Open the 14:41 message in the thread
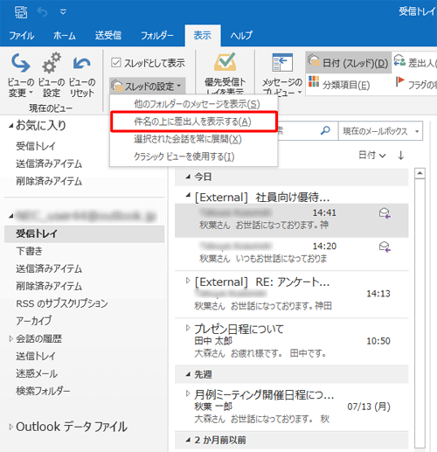437x452 pixels. coord(291,220)
